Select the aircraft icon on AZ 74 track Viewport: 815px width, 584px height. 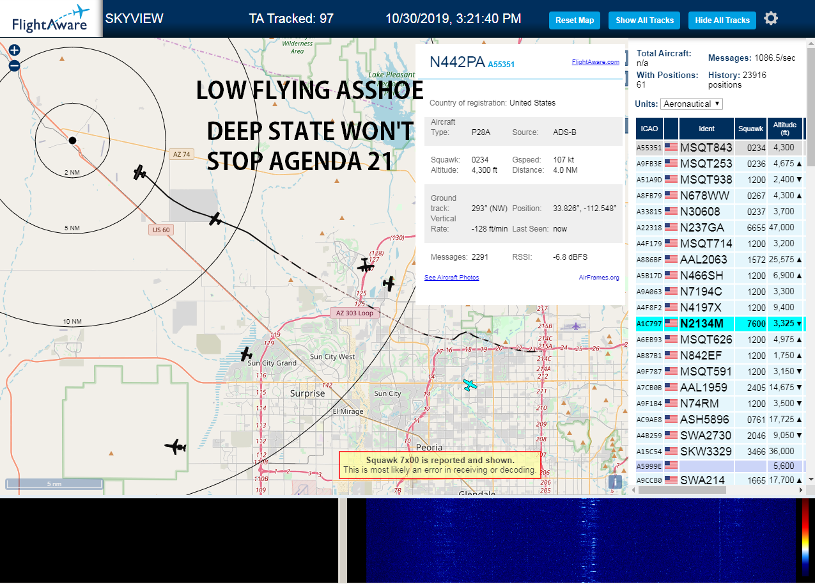tap(140, 172)
